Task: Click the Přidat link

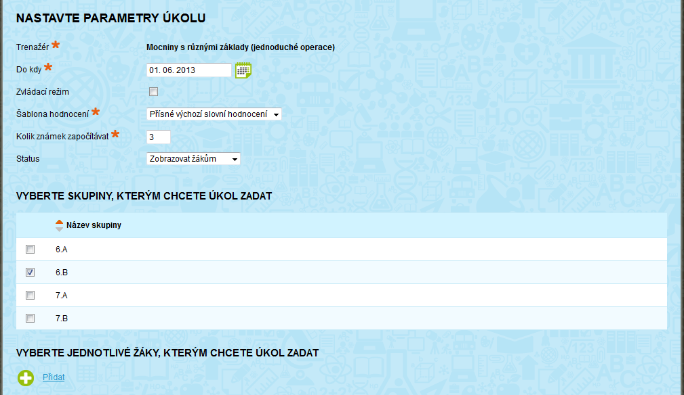Action: [54, 377]
